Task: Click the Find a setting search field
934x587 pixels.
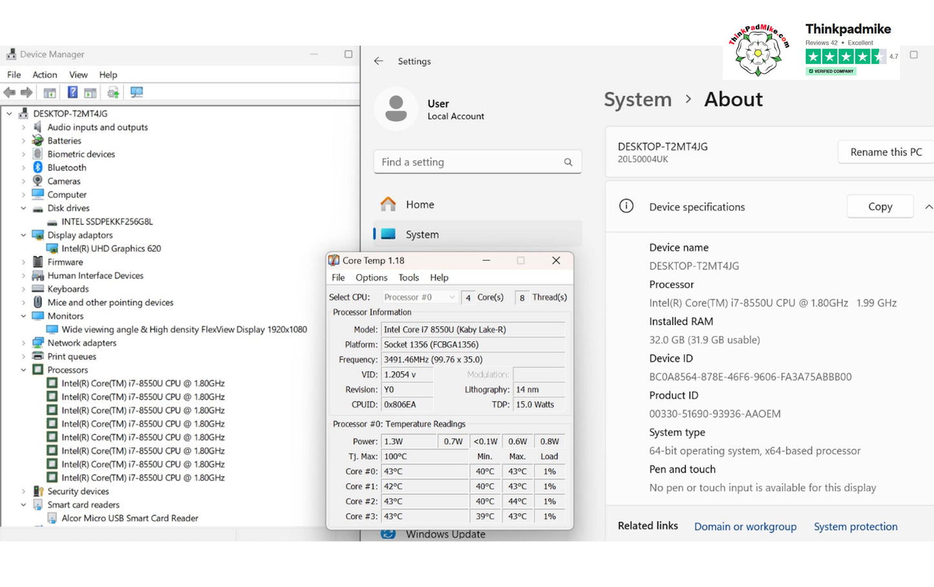Action: pos(478,162)
